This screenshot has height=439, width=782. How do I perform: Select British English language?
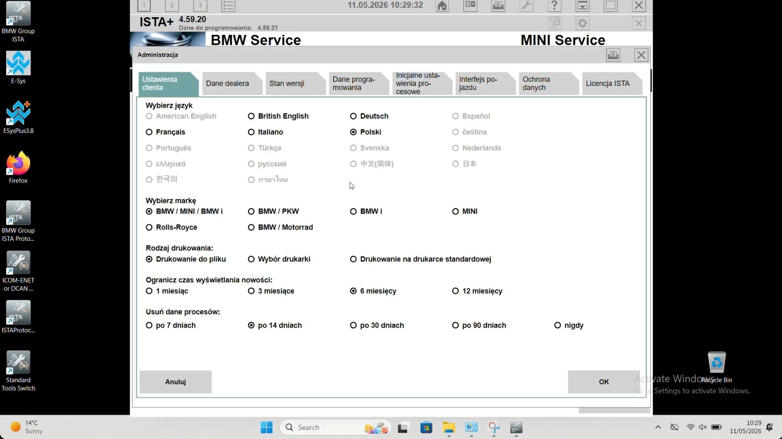click(x=278, y=116)
